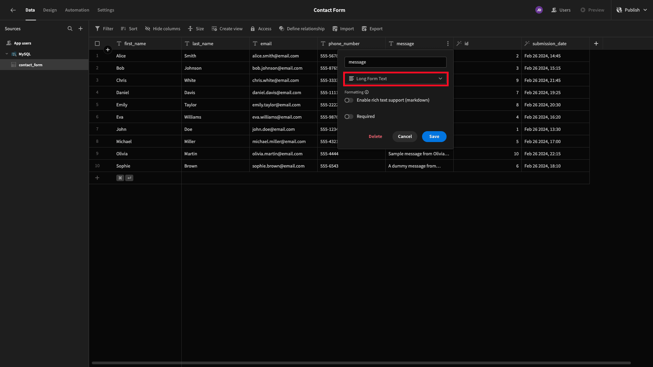The width and height of the screenshot is (653, 367).
Task: Switch to the Automation tab
Action: (77, 10)
